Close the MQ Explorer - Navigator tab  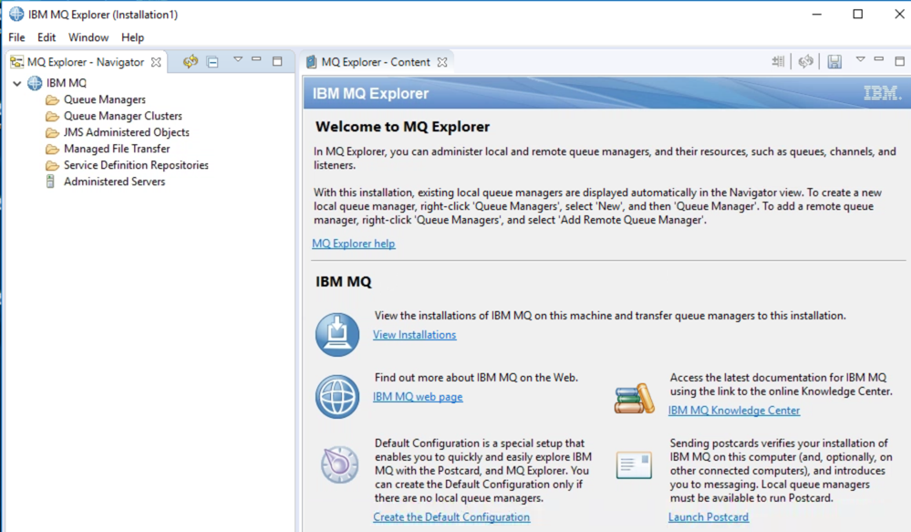click(x=156, y=62)
